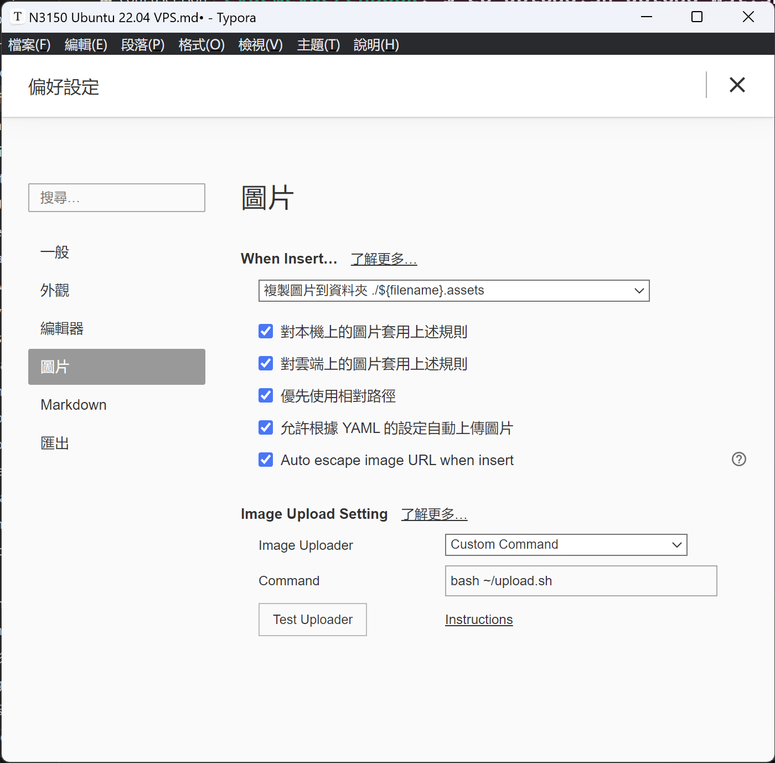Image resolution: width=775 pixels, height=763 pixels.
Task: Close the preferences panel with X icon
Action: click(737, 85)
